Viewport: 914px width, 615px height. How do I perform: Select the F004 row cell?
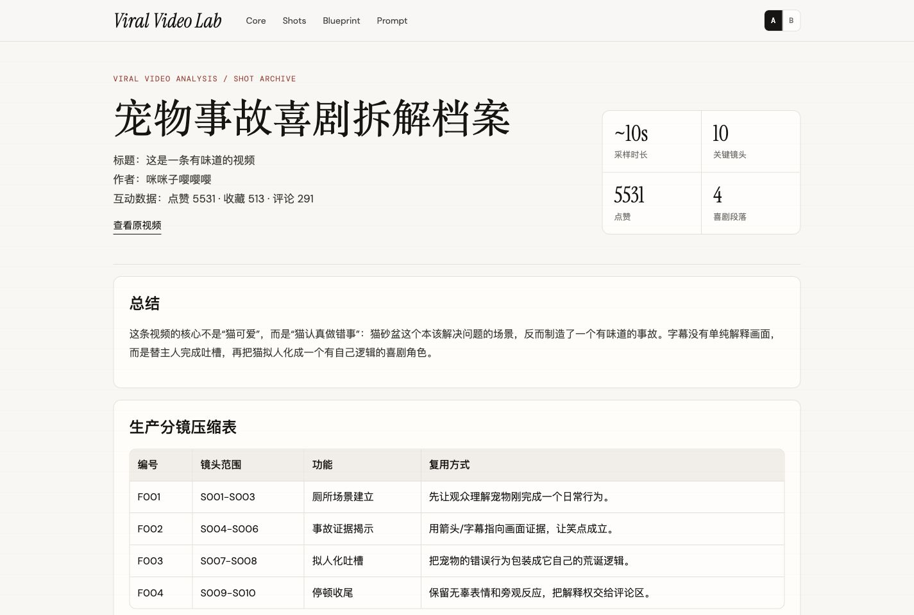point(161,593)
